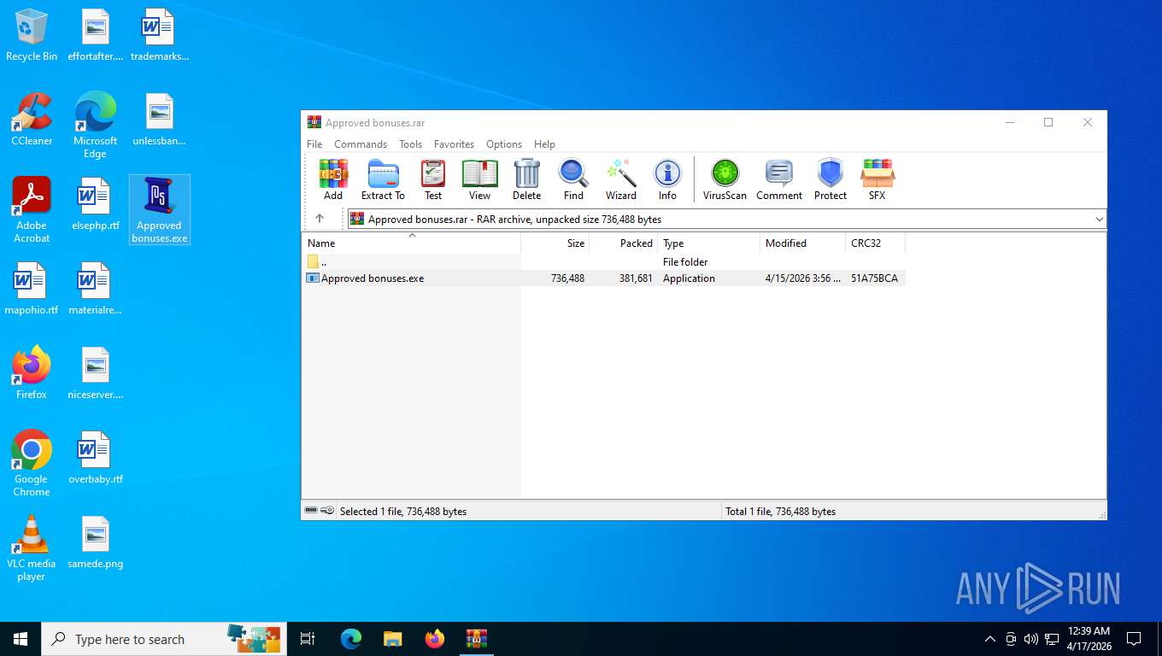Click the WinRAR taskbar icon
1162x656 pixels.
click(476, 639)
